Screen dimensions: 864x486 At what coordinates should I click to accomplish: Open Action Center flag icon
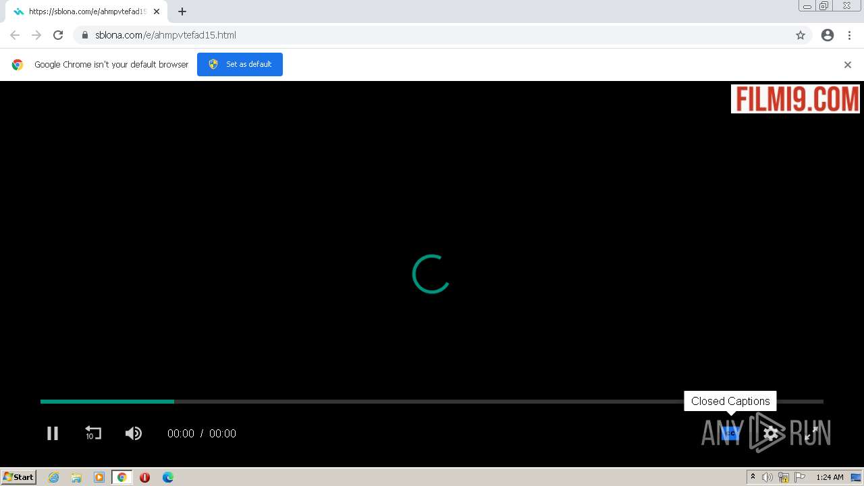[x=800, y=477]
